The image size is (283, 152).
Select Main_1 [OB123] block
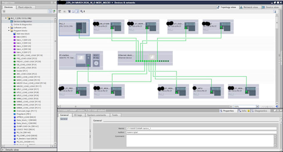pyautogui.click(x=24, y=40)
